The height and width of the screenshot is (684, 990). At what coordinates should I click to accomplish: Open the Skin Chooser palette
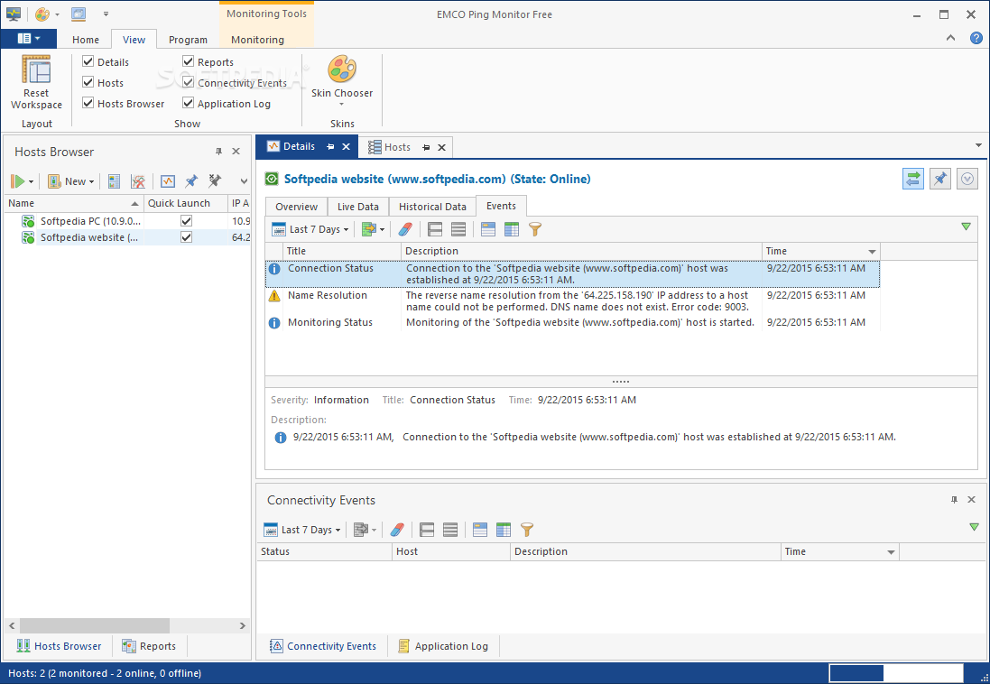[341, 81]
